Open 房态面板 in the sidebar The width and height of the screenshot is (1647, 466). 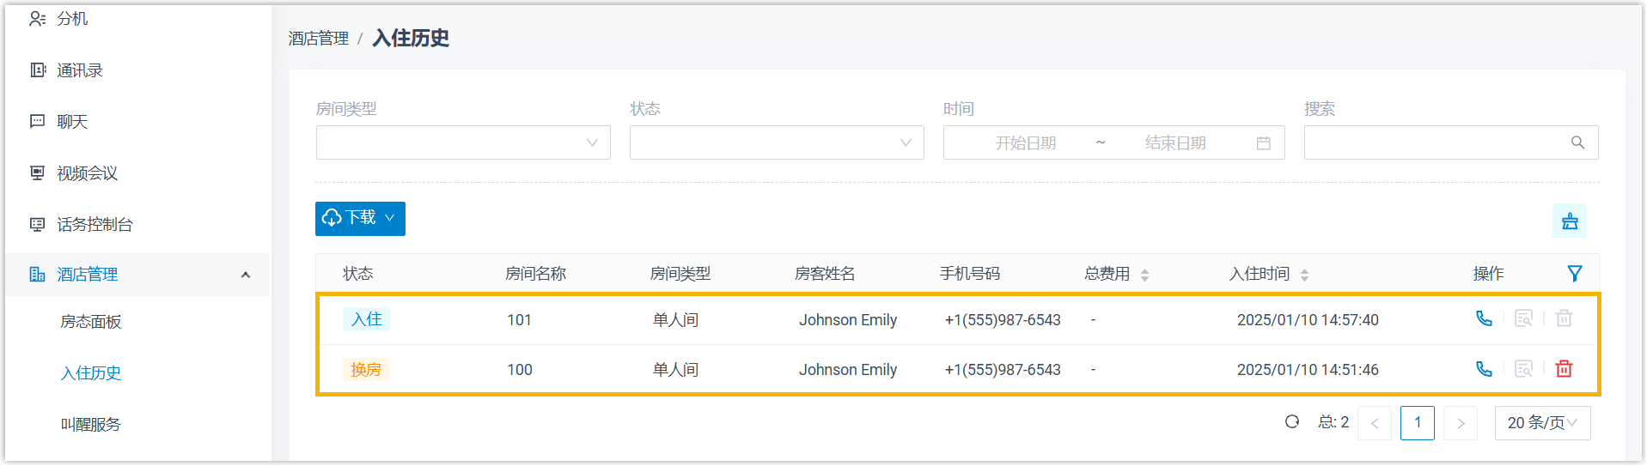(91, 322)
